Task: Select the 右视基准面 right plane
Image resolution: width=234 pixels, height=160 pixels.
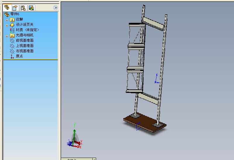Action: coord(25,51)
